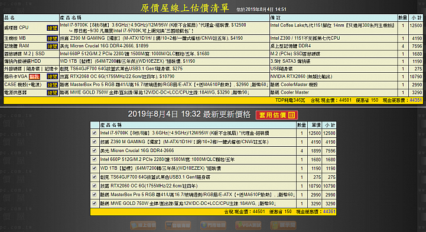Click the NVIDIA RTX2060 remark text
This screenshot has height=232, width=426.
301,76
